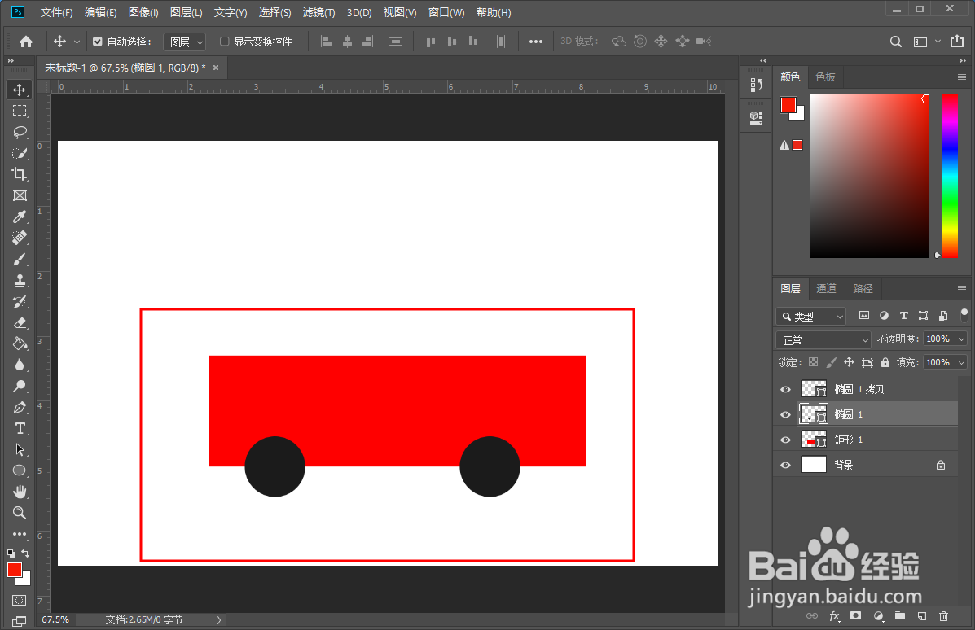Select the Spot Healing Brush tool

pyautogui.click(x=20, y=238)
